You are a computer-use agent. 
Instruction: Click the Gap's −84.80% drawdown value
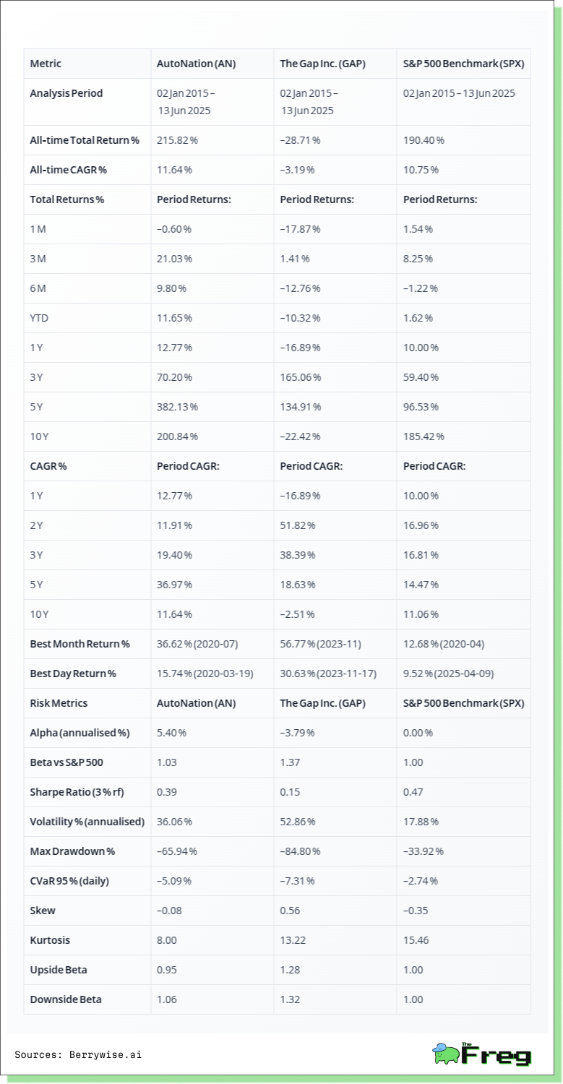300,851
